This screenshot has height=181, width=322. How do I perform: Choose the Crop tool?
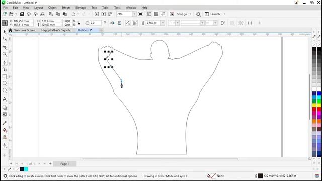click(5, 47)
